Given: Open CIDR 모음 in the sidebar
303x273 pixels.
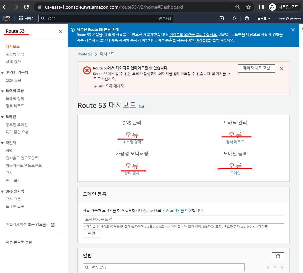Looking at the screenshot, I should 14,80.
